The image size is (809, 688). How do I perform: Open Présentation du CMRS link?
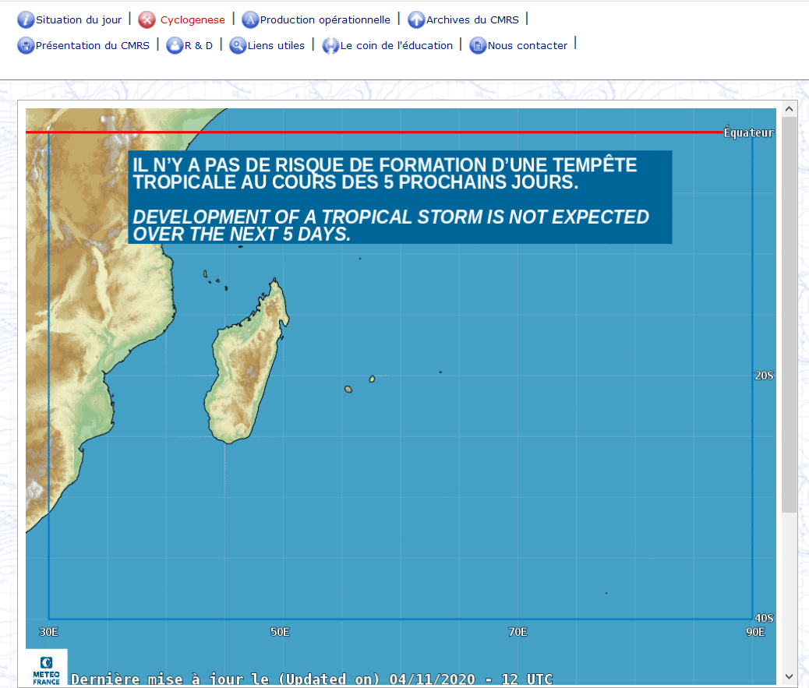point(92,45)
